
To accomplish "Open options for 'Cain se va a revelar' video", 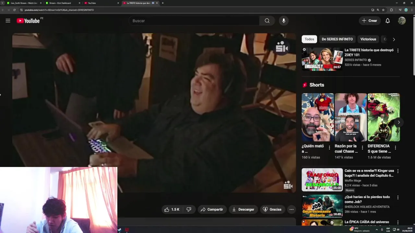I will [398, 171].
